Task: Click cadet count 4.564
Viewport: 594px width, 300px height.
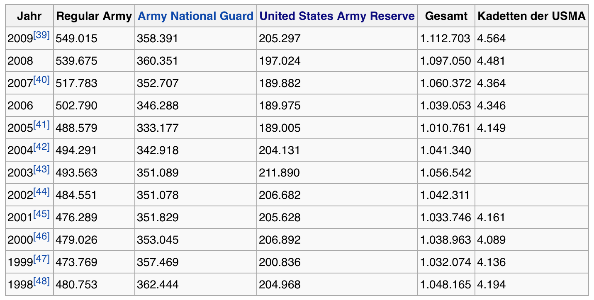Action: (492, 39)
